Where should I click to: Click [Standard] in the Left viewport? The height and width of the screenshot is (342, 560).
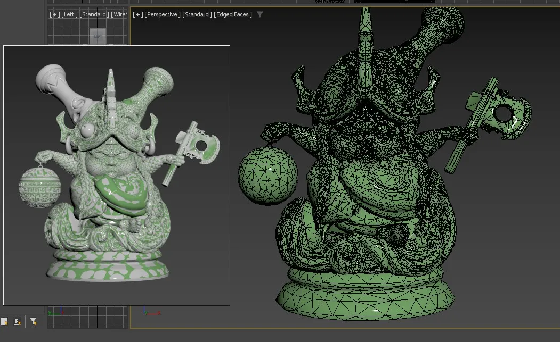(x=95, y=14)
